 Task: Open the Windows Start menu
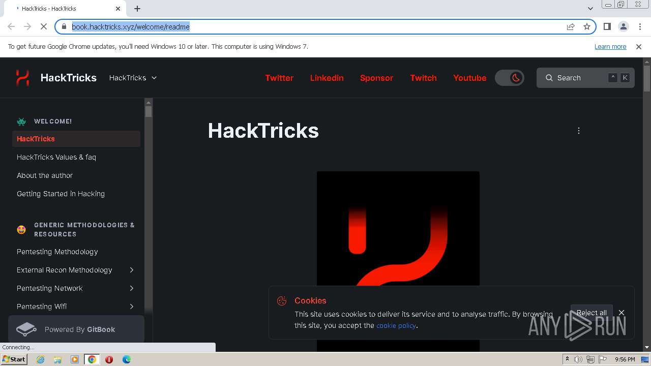pos(14,359)
